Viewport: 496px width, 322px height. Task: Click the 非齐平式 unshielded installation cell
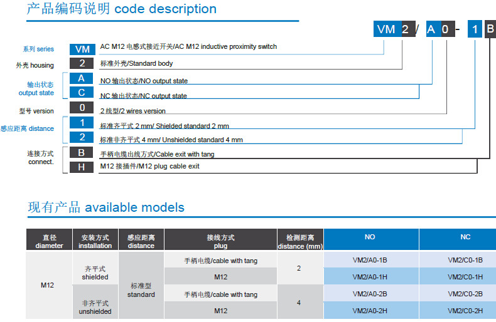[x=95, y=307]
